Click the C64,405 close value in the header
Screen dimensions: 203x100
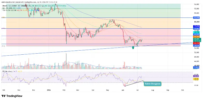[x=51, y=6]
